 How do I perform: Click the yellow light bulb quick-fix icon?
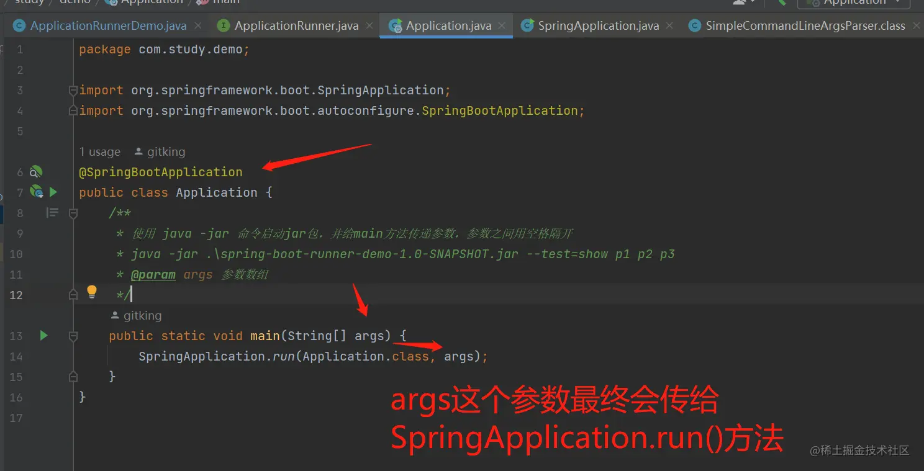point(92,292)
